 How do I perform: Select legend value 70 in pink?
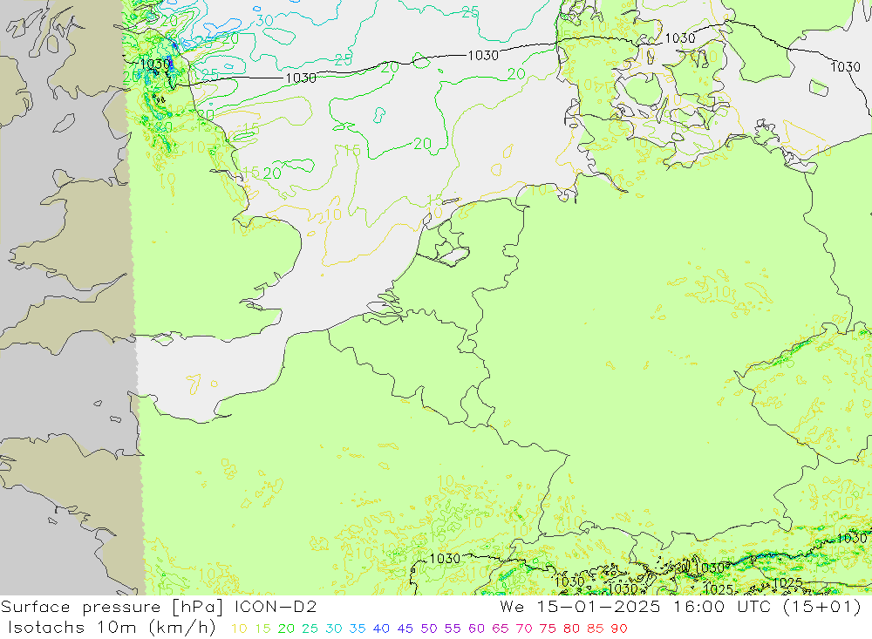[524, 629]
